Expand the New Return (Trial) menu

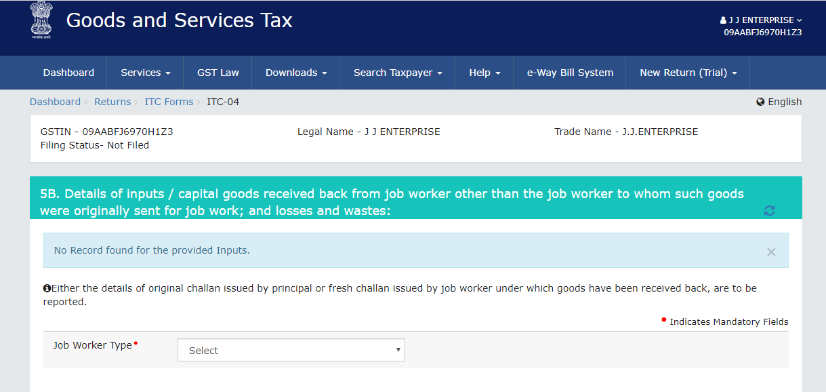(x=688, y=73)
